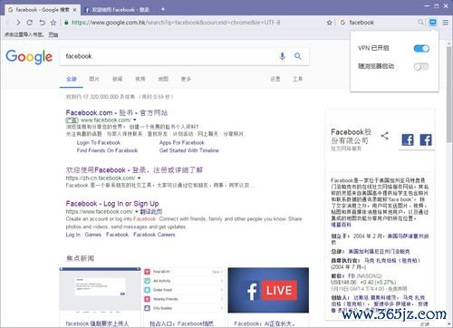The image size is (453, 328).
Task: Click the toolbar search magnifier icon
Action: 420,23
